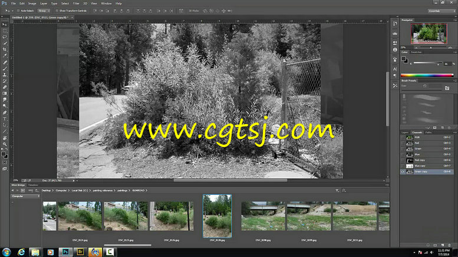Open the File menu
The image size is (458, 257).
[x=14, y=4]
